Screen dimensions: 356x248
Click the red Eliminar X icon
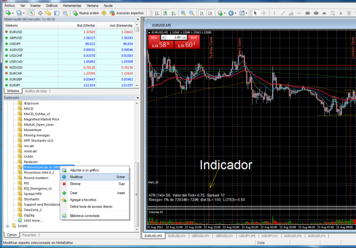pos(65,183)
